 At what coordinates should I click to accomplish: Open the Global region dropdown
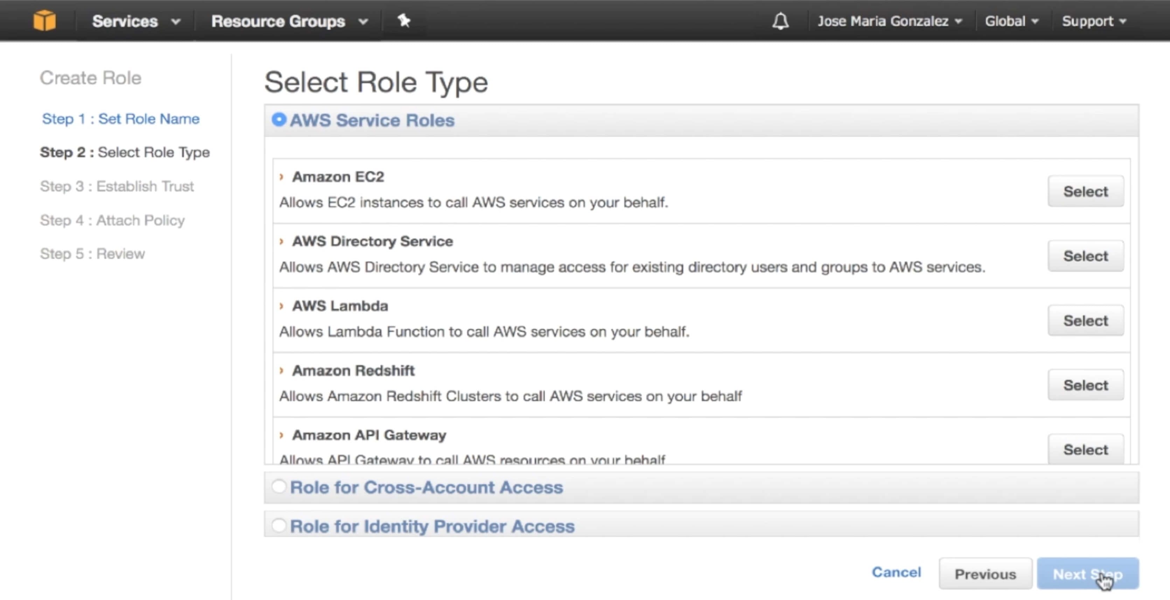click(1011, 21)
